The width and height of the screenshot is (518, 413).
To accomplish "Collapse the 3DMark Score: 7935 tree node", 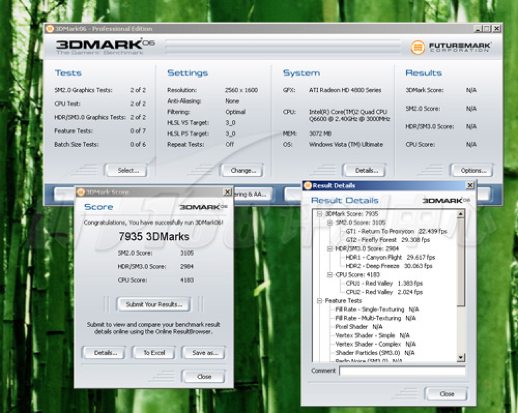I will pos(319,214).
